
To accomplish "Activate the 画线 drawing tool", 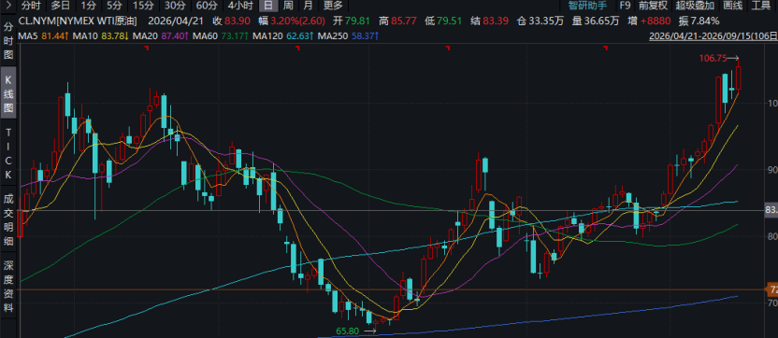I will pyautogui.click(x=733, y=6).
